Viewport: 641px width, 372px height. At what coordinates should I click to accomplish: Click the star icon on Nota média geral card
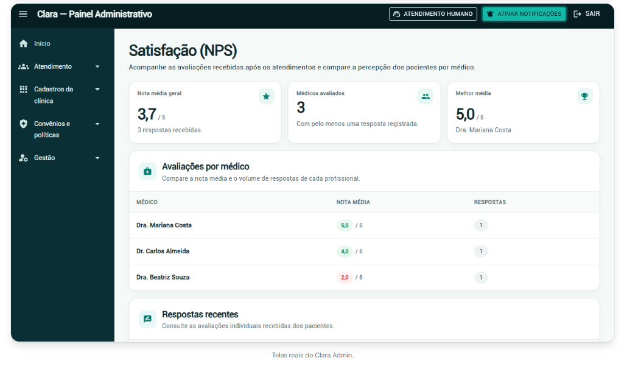pyautogui.click(x=266, y=96)
